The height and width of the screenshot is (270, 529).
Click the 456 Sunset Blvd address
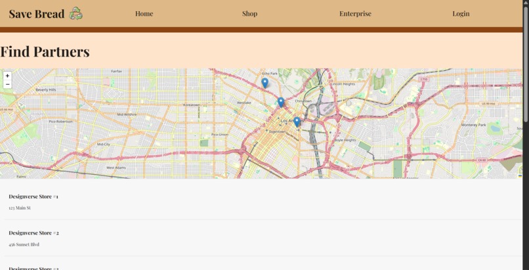click(x=24, y=244)
